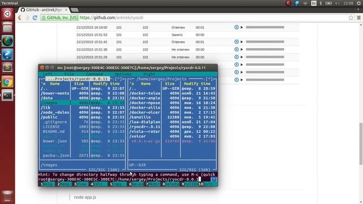Screen dimensions: 363x204
Task: Download recording of the 16:19:00 call
Action: coord(237,27)
